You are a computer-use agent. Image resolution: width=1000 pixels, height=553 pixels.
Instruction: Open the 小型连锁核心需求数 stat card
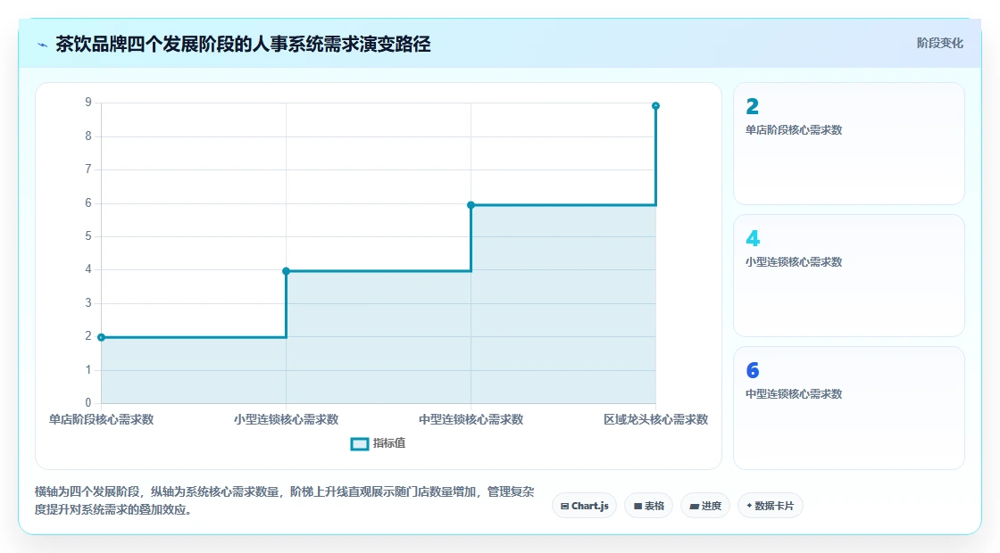point(849,276)
